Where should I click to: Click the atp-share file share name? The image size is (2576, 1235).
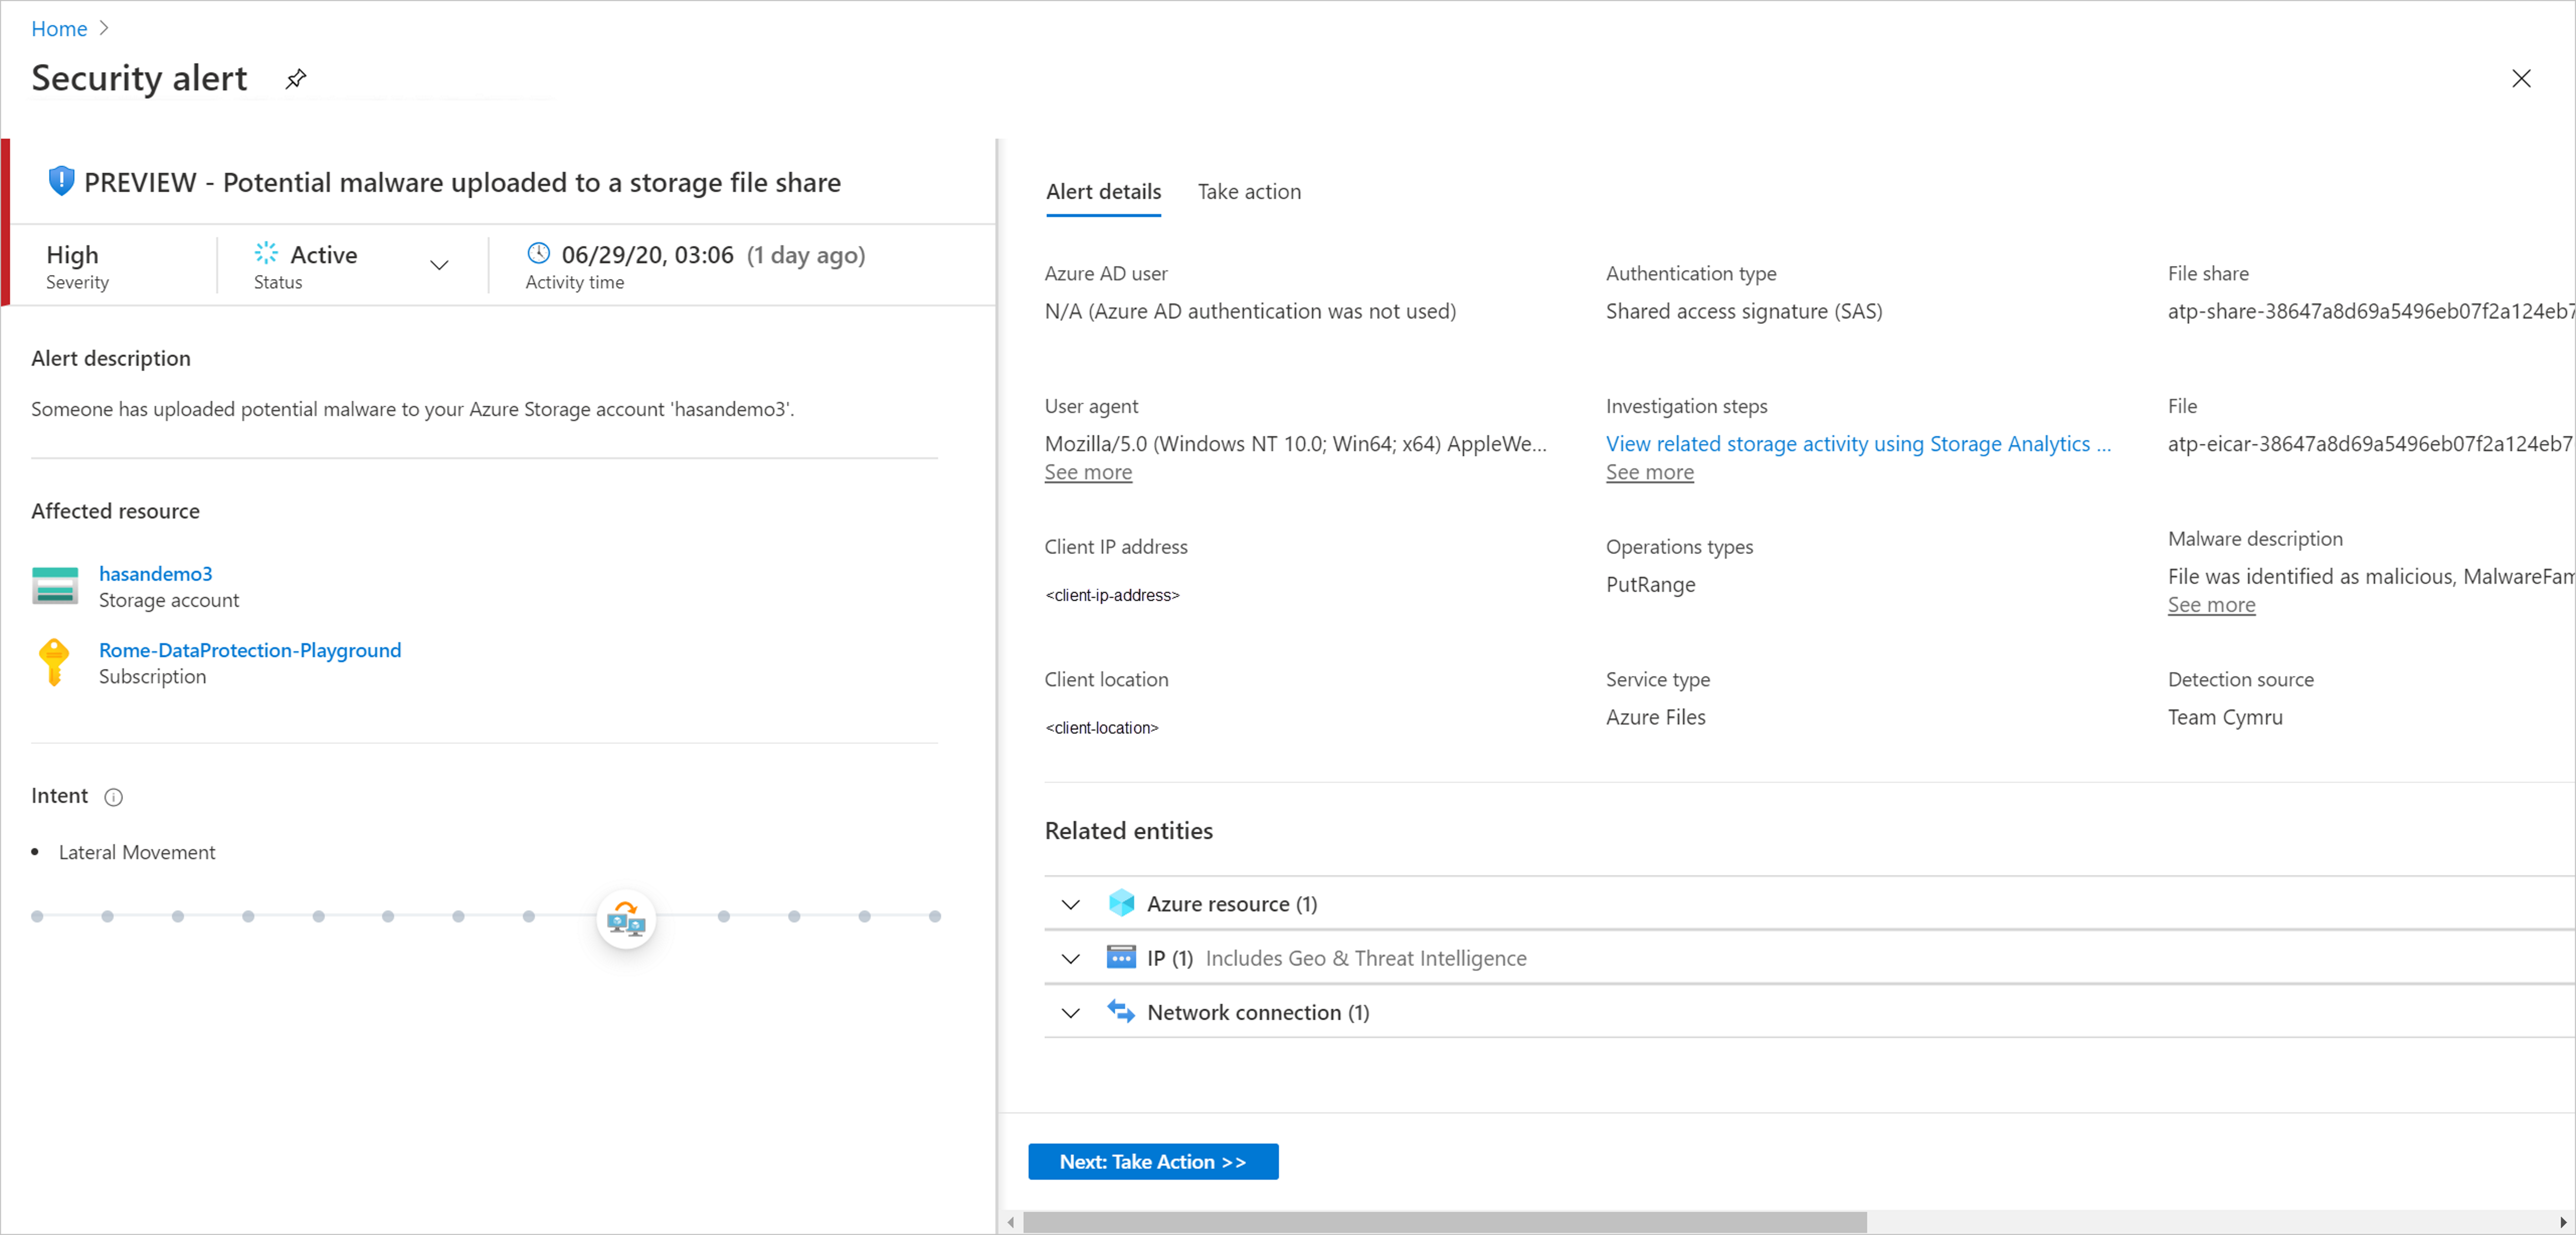click(2370, 311)
